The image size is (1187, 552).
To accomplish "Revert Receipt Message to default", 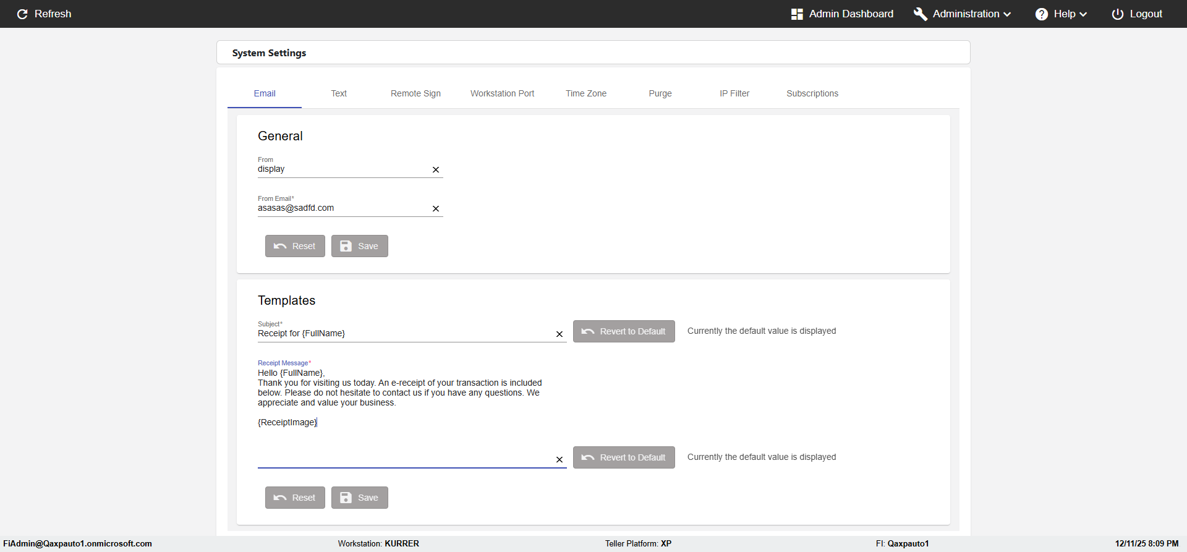I will tap(624, 457).
